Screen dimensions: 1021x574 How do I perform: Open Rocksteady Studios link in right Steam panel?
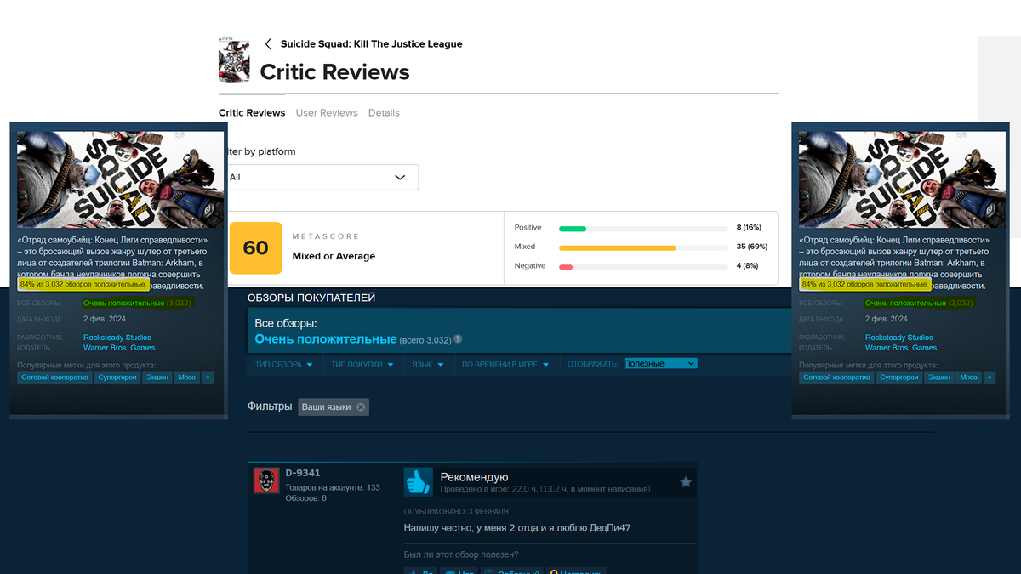pyautogui.click(x=900, y=338)
